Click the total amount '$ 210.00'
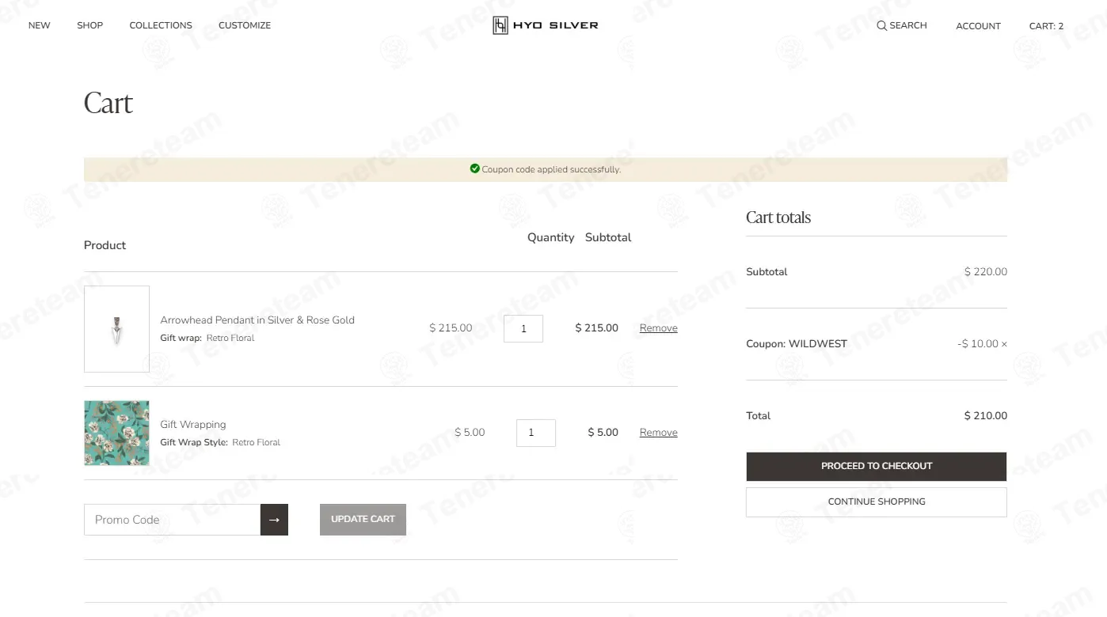The height and width of the screenshot is (617, 1107). coord(986,416)
